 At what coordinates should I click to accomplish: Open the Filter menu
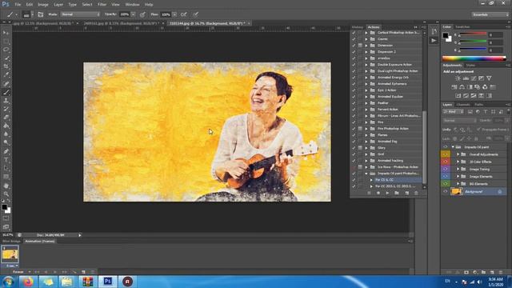click(102, 5)
